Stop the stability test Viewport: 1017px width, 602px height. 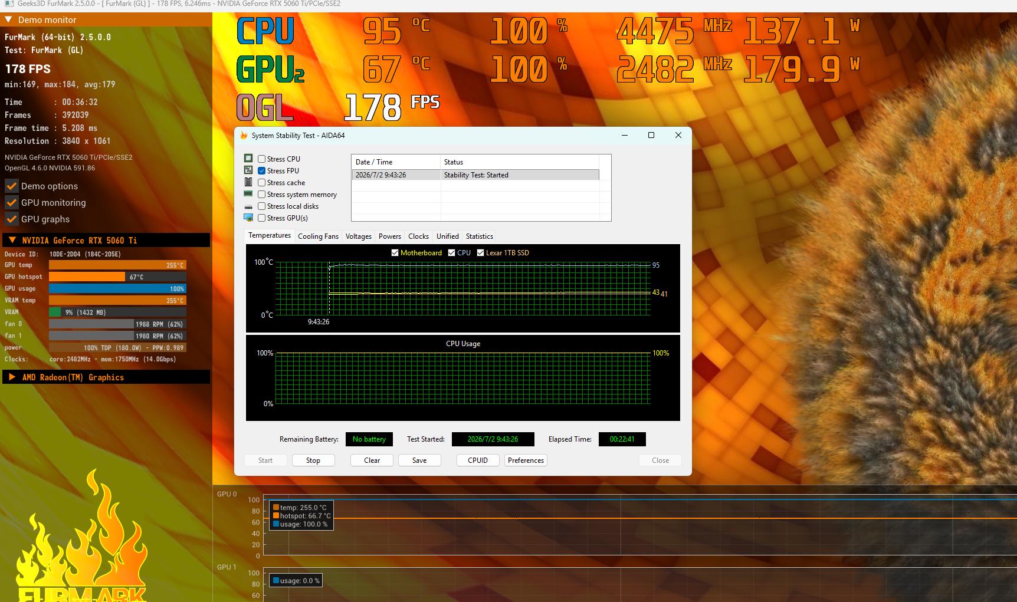(x=313, y=460)
